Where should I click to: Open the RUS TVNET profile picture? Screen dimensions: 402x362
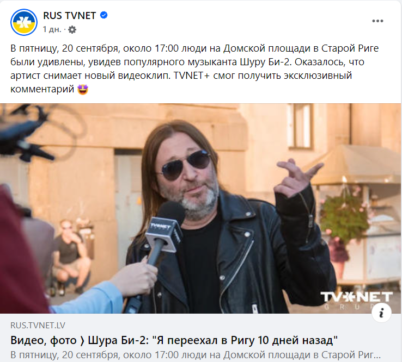click(24, 22)
